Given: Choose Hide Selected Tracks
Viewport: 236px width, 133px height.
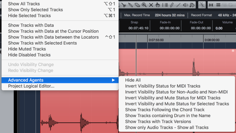Looking at the screenshot, I should tap(60, 16).
